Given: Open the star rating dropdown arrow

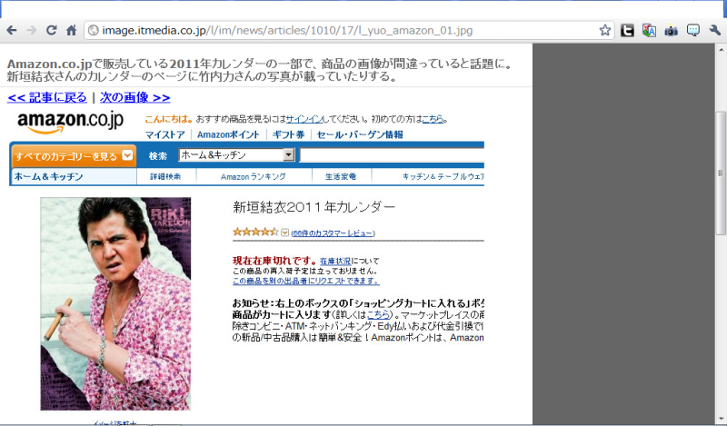Looking at the screenshot, I should [285, 233].
